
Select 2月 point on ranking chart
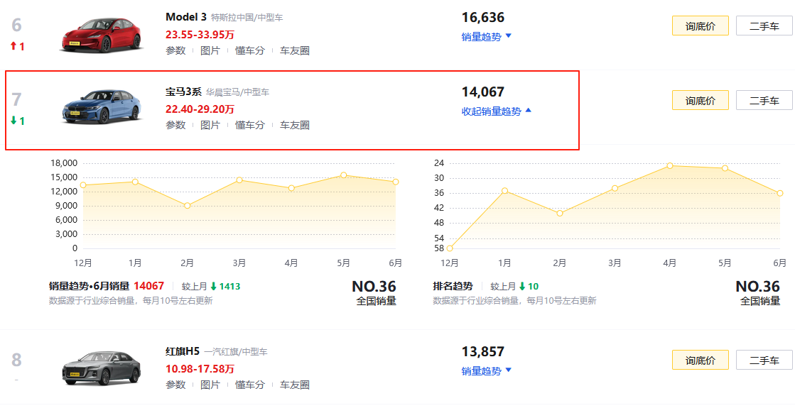pyautogui.click(x=560, y=213)
